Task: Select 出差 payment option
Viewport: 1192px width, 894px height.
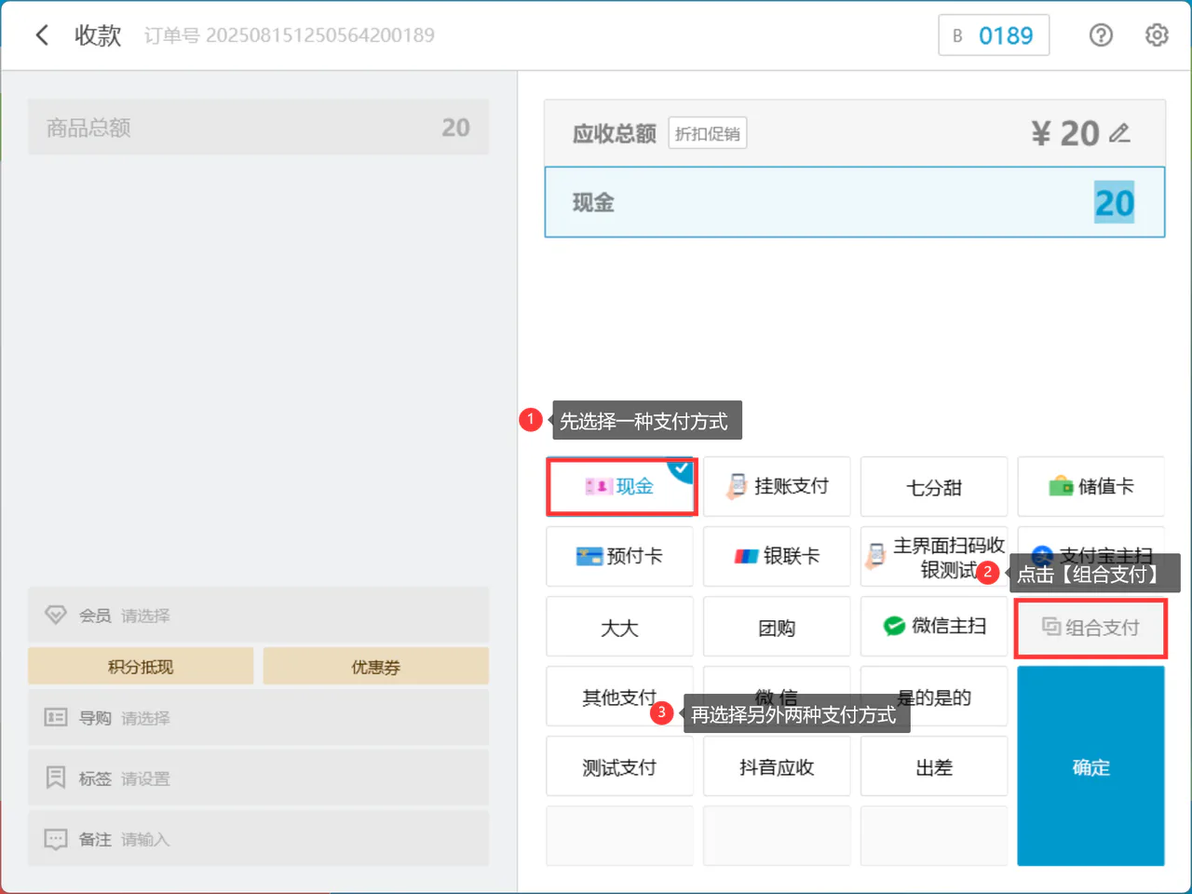Action: (934, 766)
